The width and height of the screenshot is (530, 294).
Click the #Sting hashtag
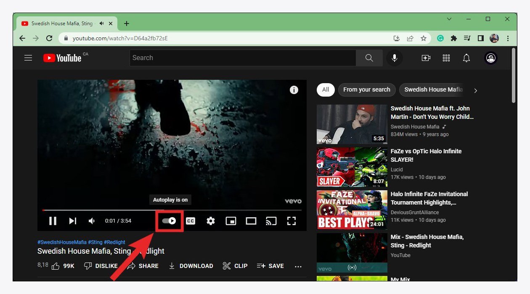pos(95,242)
